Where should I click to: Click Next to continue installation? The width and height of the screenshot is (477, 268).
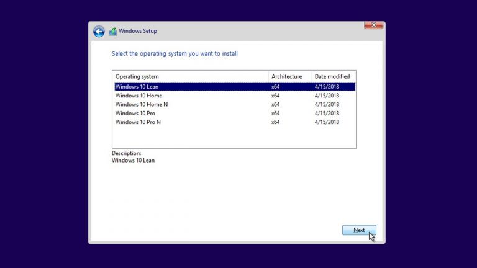pyautogui.click(x=359, y=230)
